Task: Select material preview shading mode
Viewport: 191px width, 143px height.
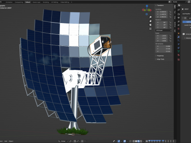Action: (x=138, y=141)
